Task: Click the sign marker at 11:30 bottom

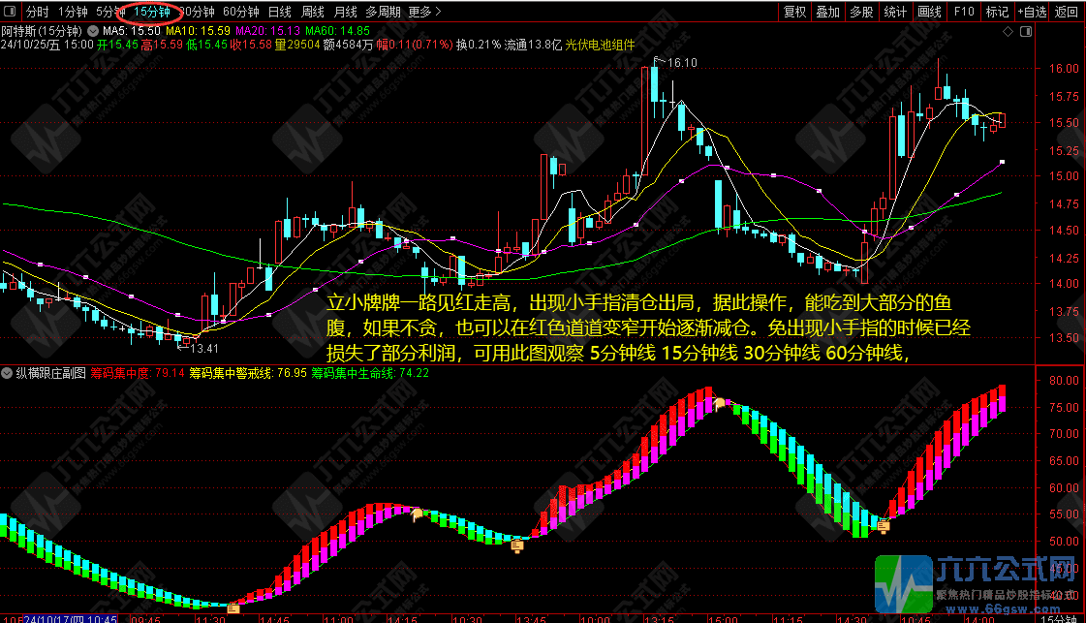Action: 233,608
